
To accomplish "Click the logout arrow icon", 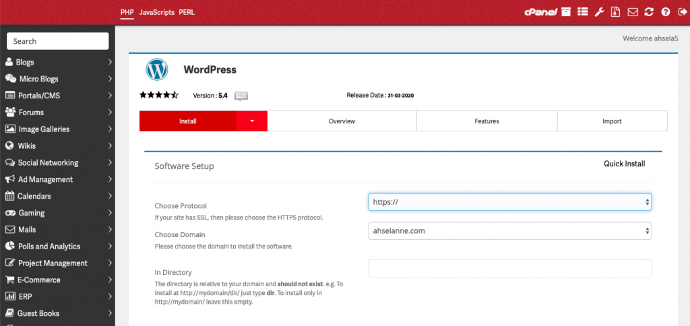I will 682,12.
